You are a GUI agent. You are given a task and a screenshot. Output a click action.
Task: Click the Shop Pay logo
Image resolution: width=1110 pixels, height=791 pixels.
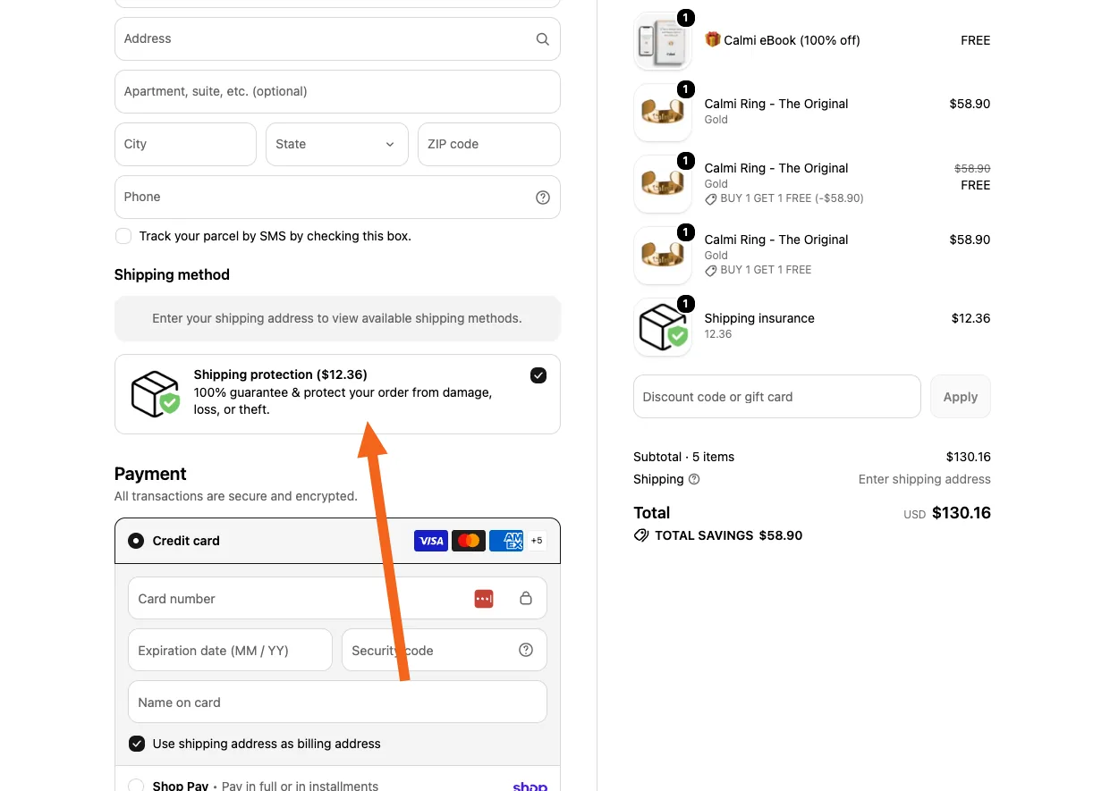point(530,786)
